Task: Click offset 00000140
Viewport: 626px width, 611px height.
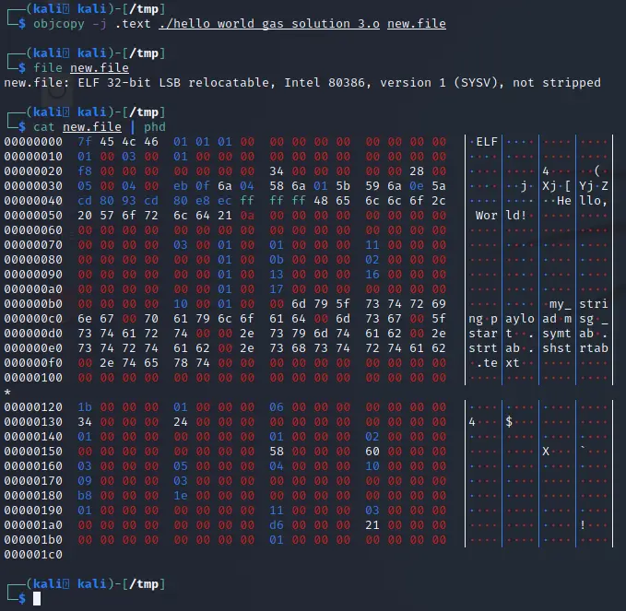Action: point(33,437)
